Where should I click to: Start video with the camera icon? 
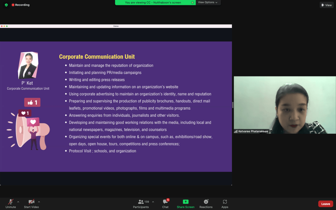click(x=31, y=202)
